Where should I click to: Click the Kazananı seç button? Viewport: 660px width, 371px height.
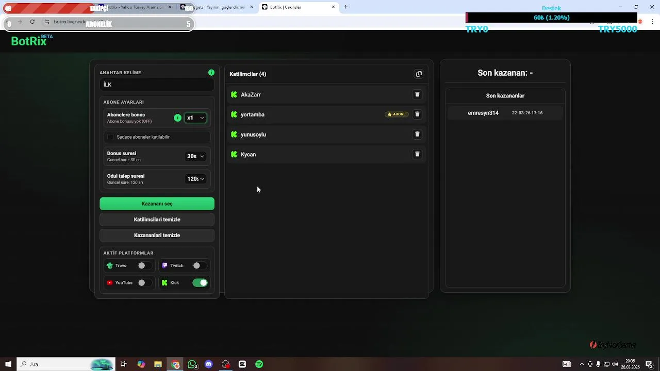(x=157, y=204)
